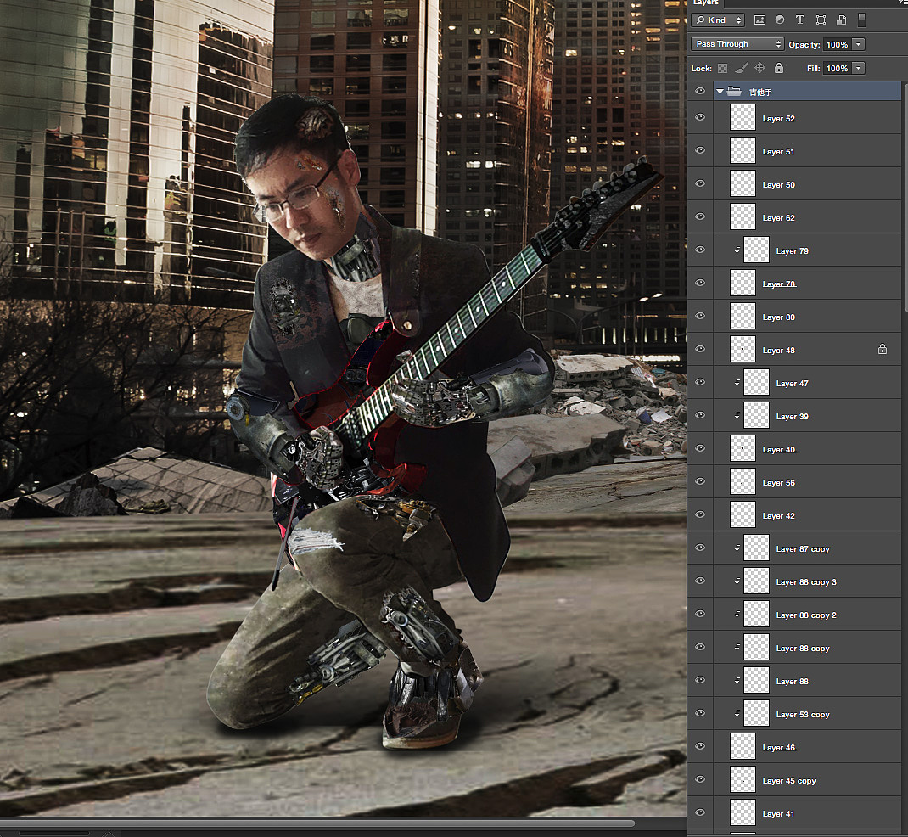Click Lock all padlock icon

click(x=779, y=68)
